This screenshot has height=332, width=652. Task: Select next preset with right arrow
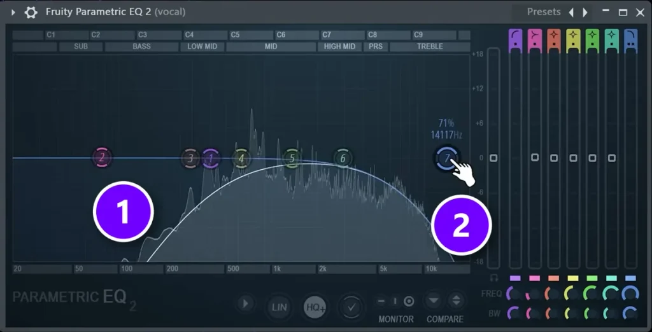coord(585,13)
